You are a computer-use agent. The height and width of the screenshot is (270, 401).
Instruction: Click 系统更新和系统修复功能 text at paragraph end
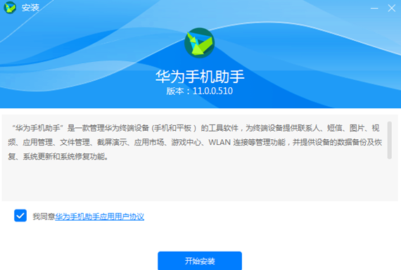tap(64, 157)
